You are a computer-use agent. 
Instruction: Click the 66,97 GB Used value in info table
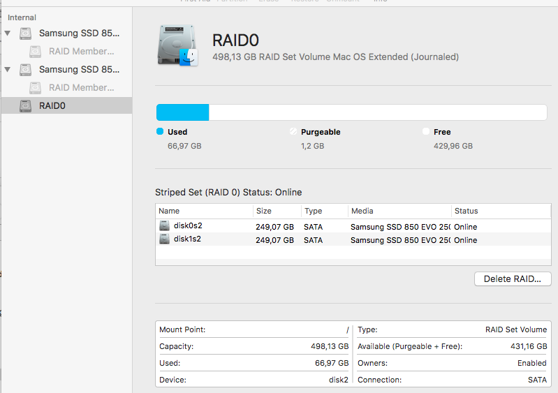(x=332, y=363)
